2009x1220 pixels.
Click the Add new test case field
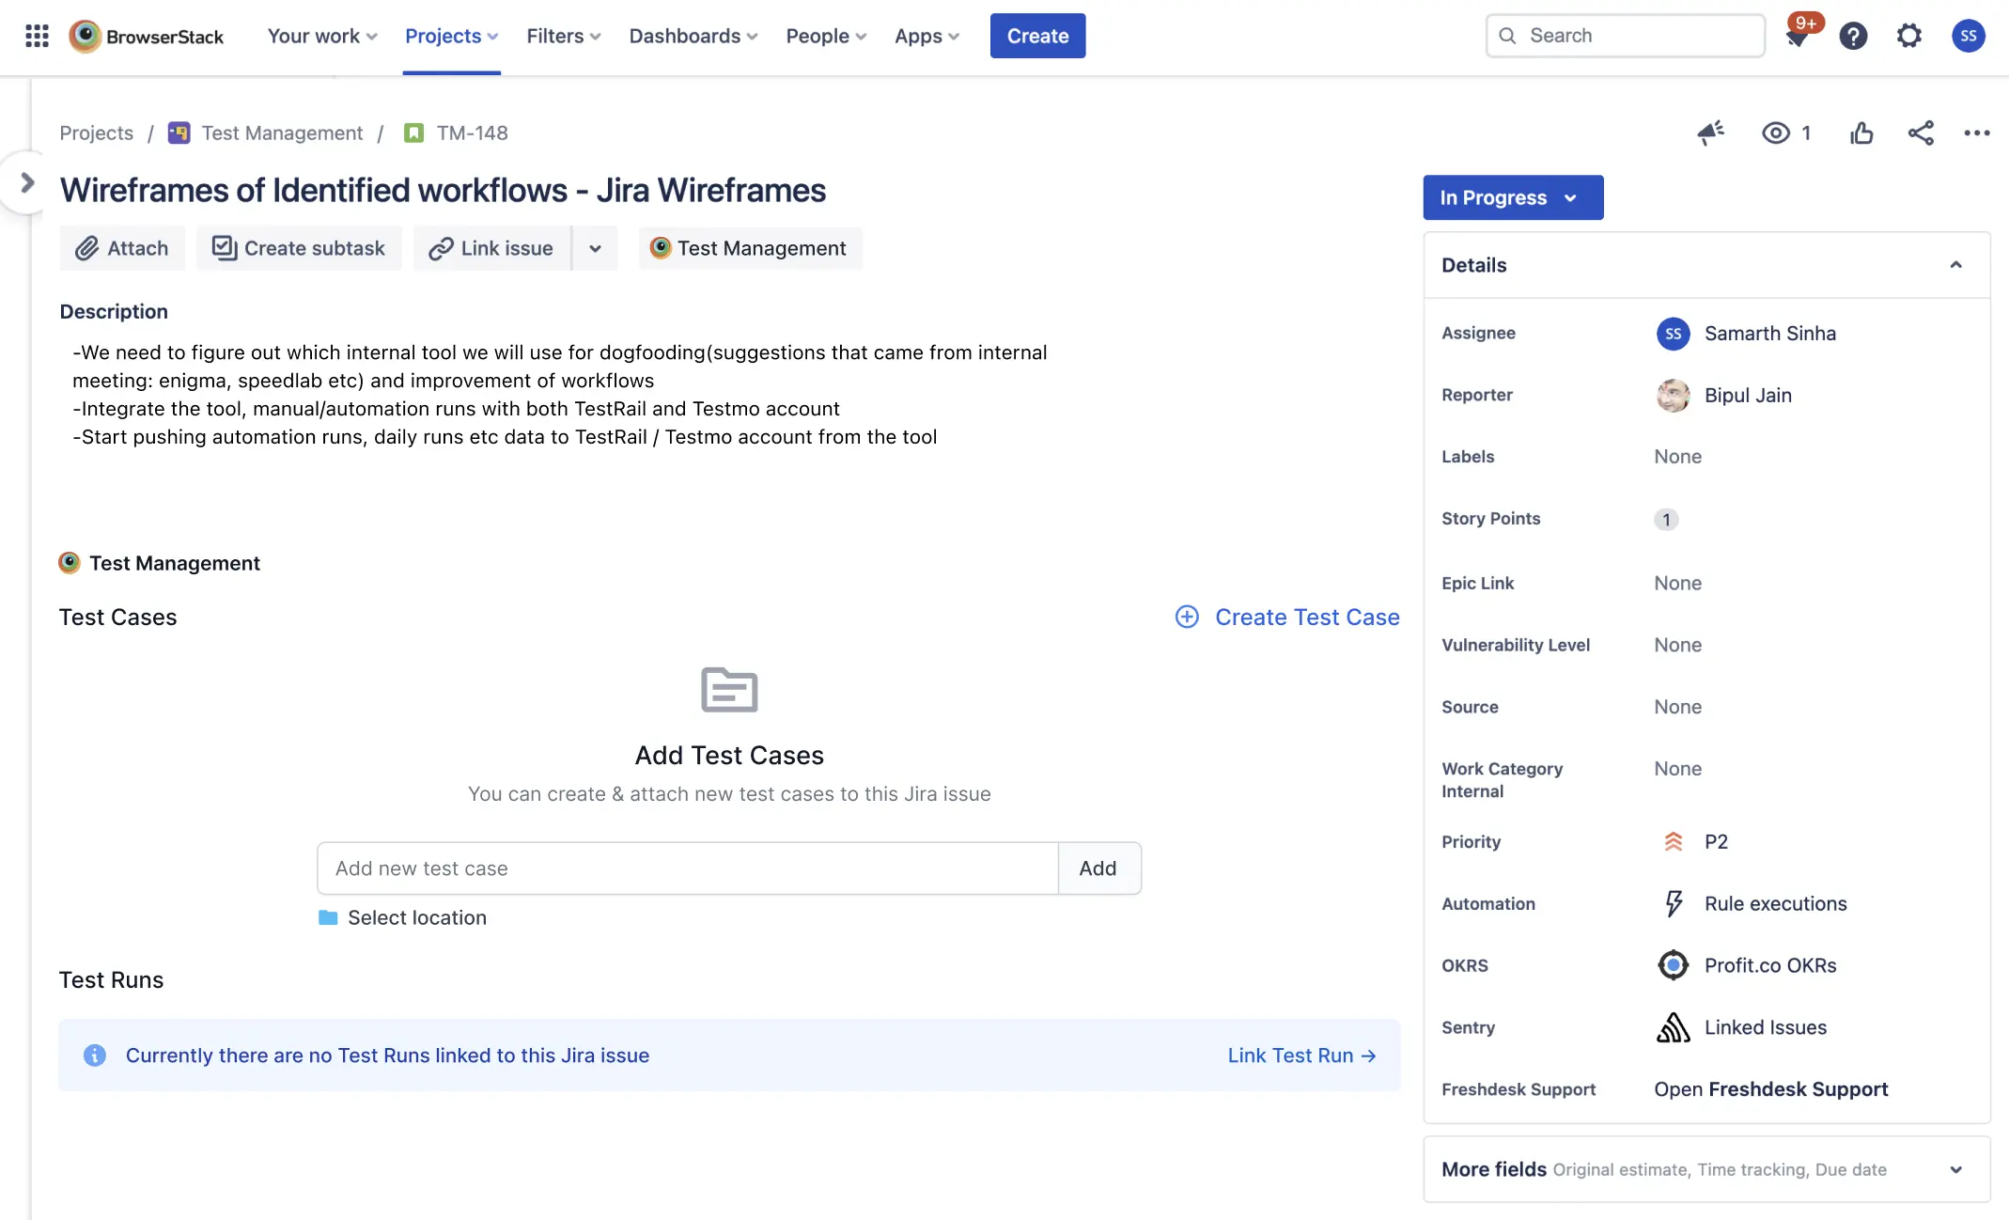pos(687,868)
